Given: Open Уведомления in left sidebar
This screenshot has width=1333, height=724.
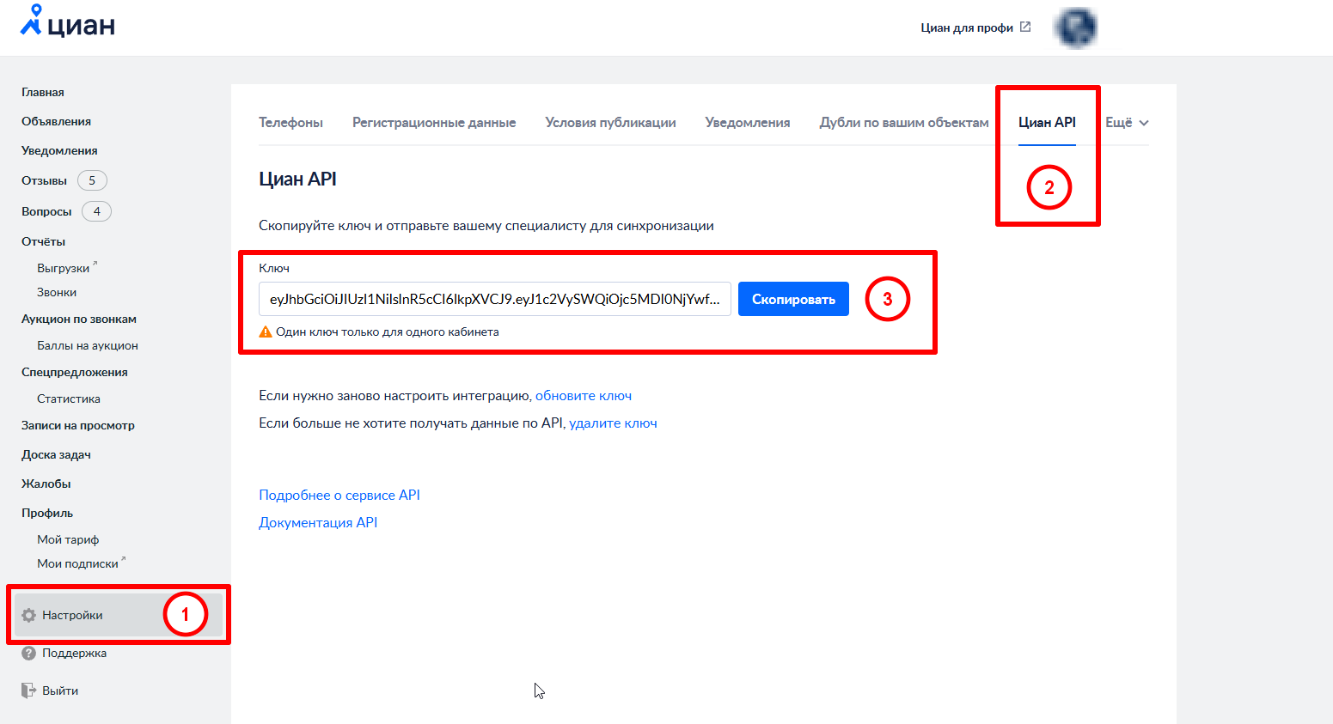Looking at the screenshot, I should [x=59, y=150].
